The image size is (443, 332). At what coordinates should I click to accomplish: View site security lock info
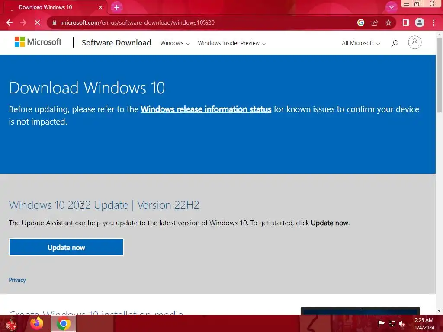click(55, 22)
